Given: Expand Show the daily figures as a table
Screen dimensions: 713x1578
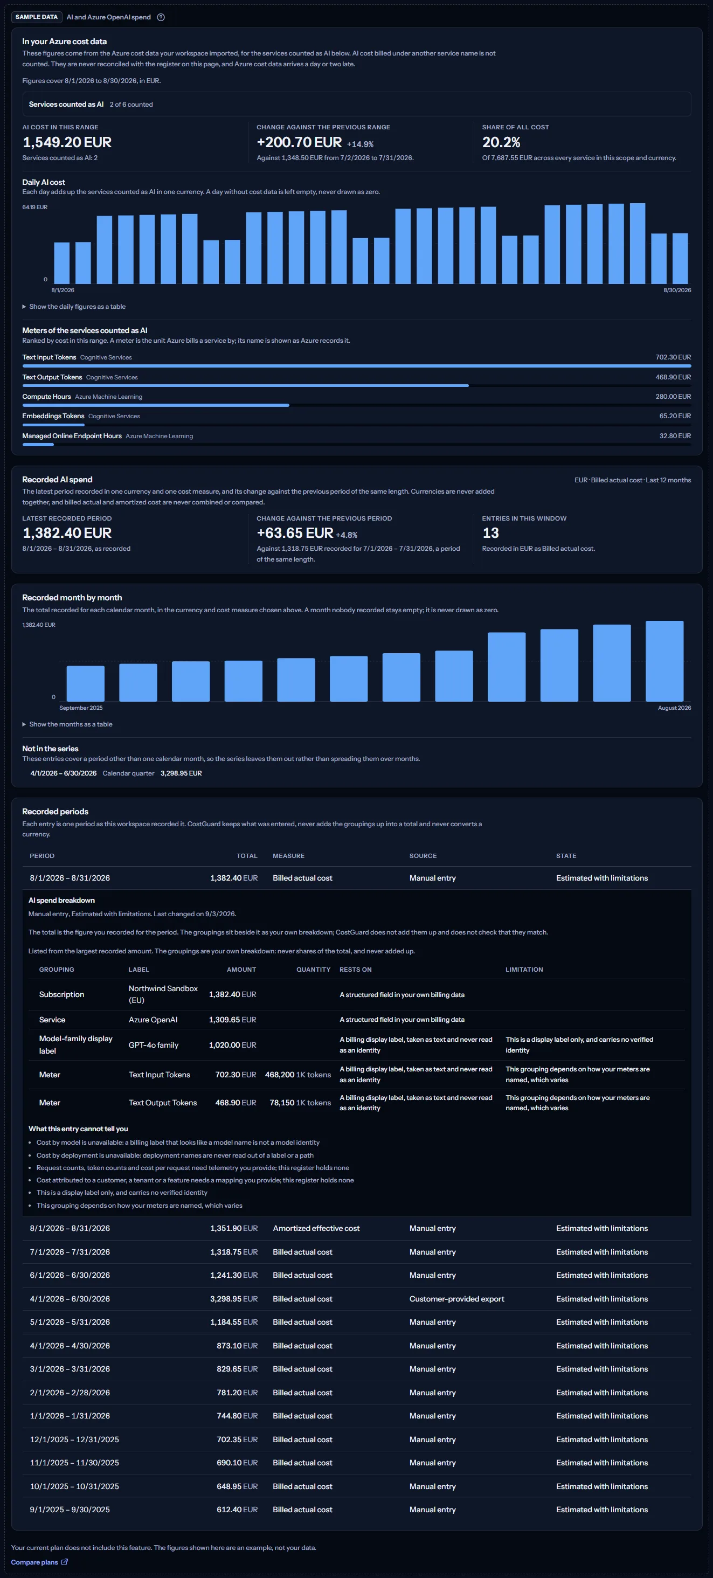Looking at the screenshot, I should point(74,306).
